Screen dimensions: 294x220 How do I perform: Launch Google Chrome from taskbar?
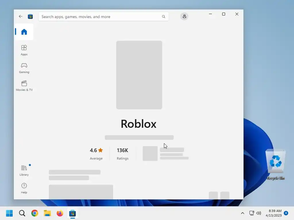click(35, 213)
